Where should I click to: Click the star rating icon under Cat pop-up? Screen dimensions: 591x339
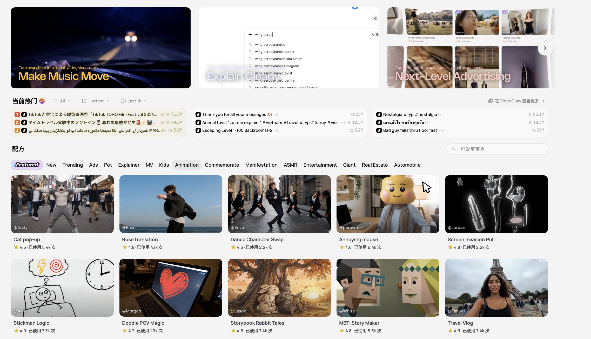point(16,247)
